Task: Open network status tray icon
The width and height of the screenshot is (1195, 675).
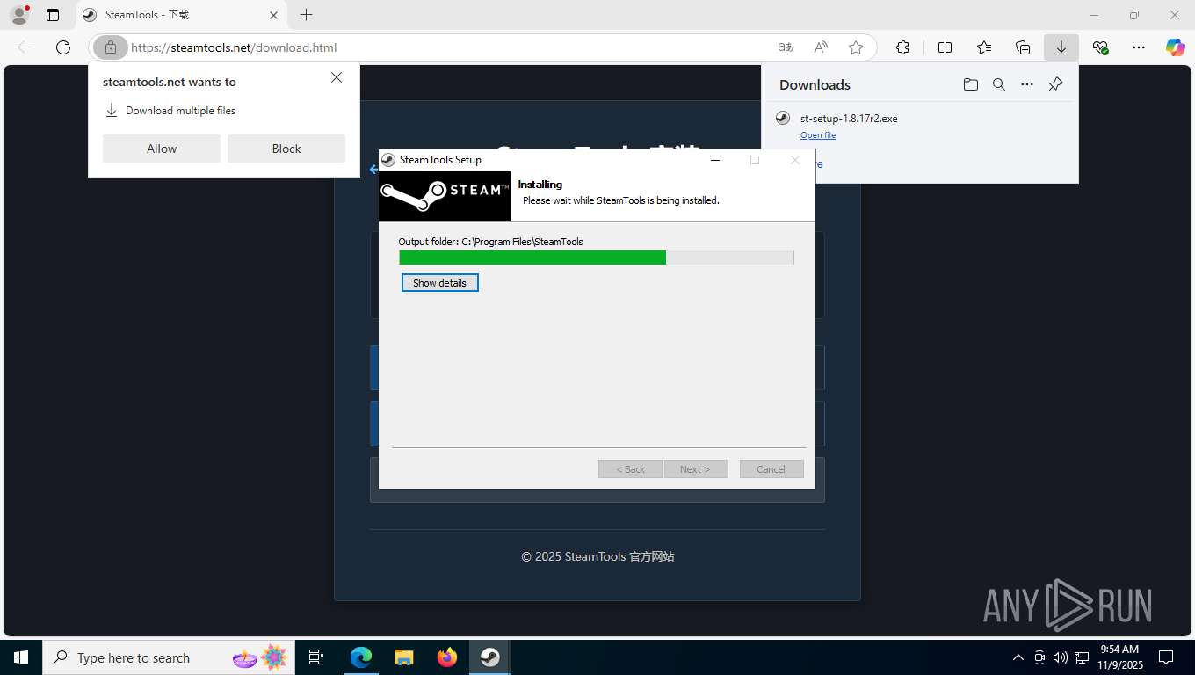Action: pyautogui.click(x=1081, y=657)
